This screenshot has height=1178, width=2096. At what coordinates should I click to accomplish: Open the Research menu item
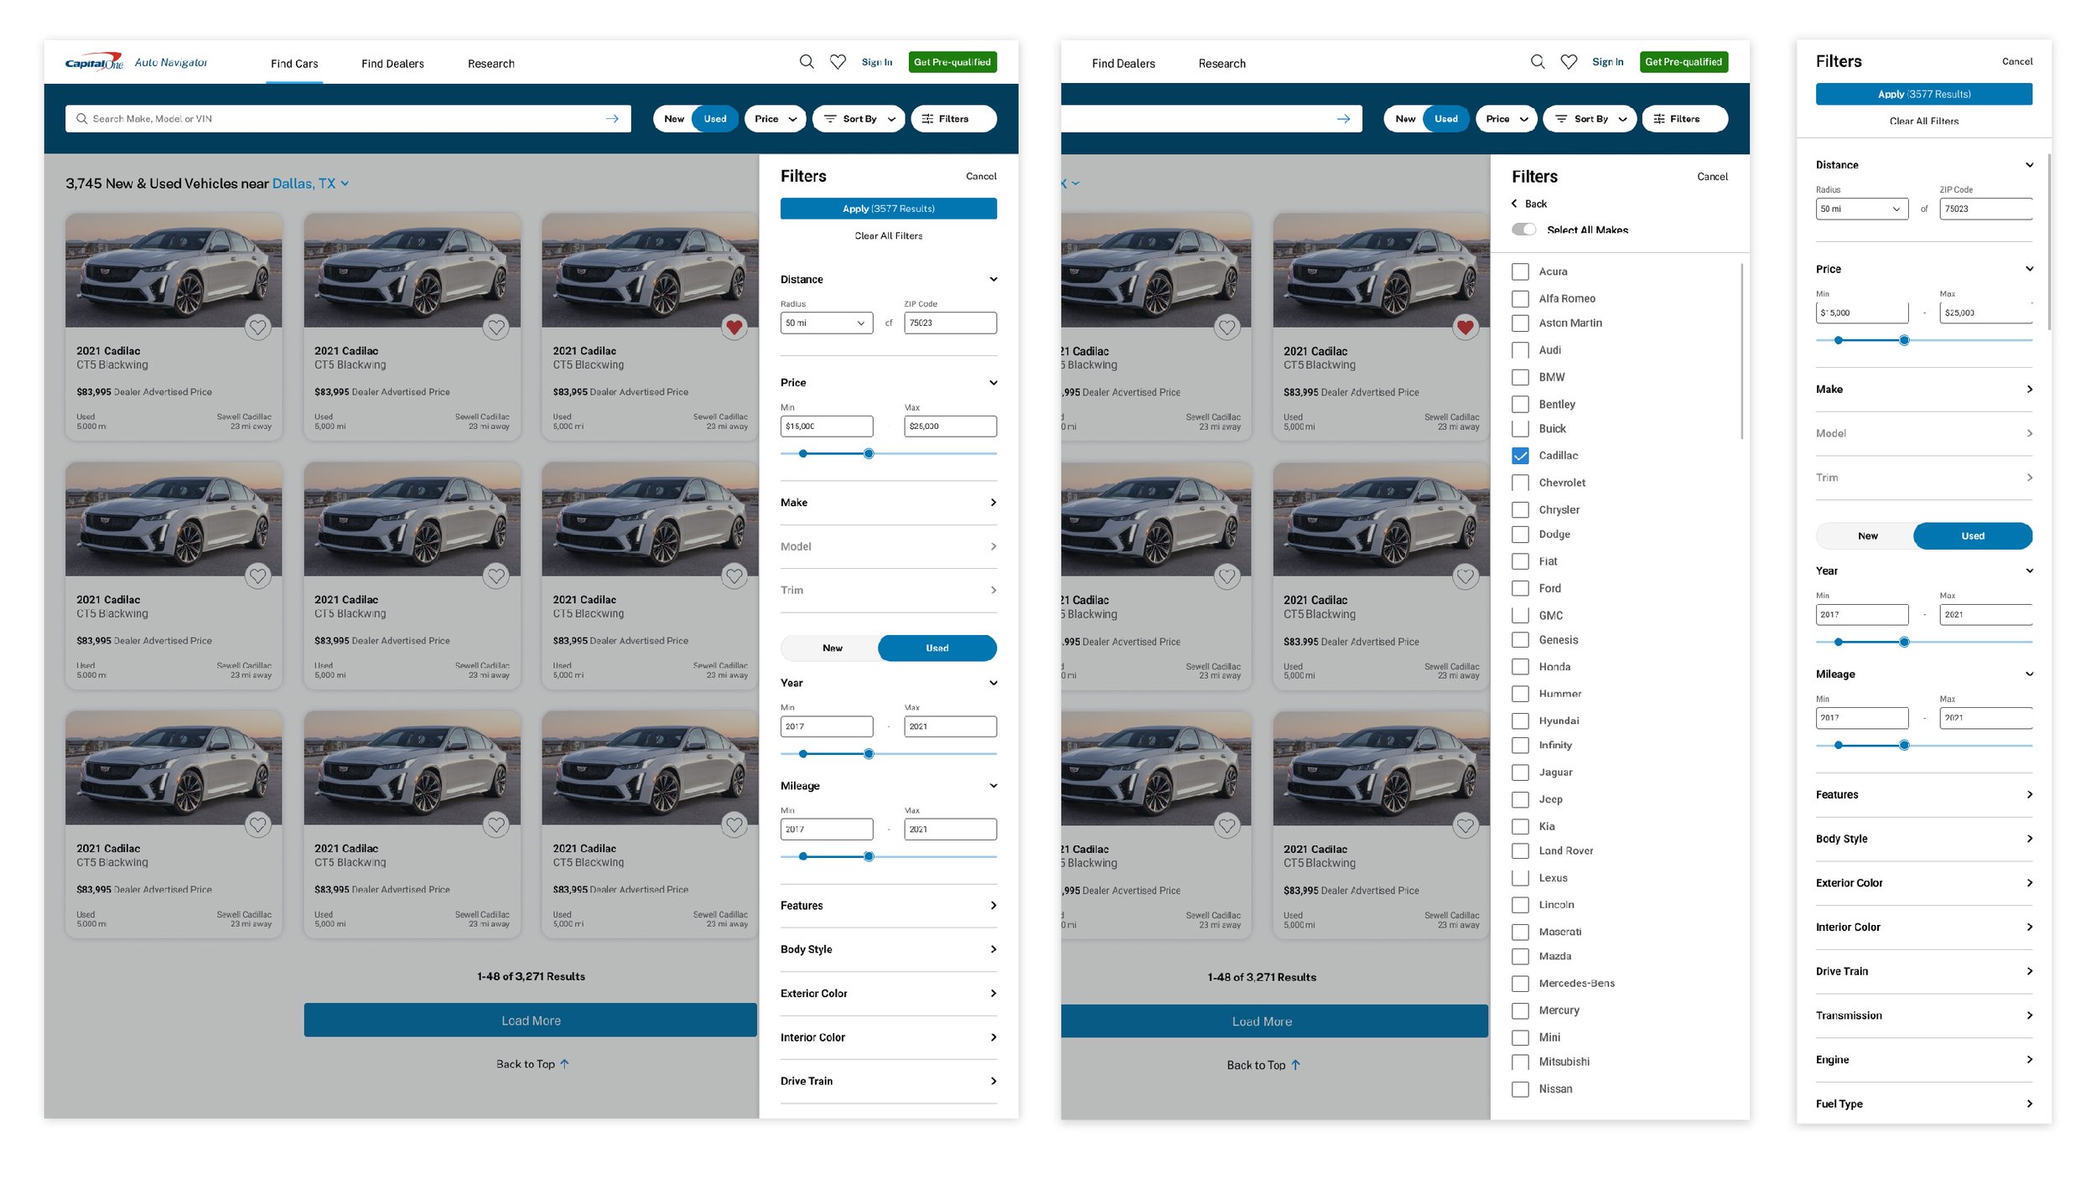[490, 63]
